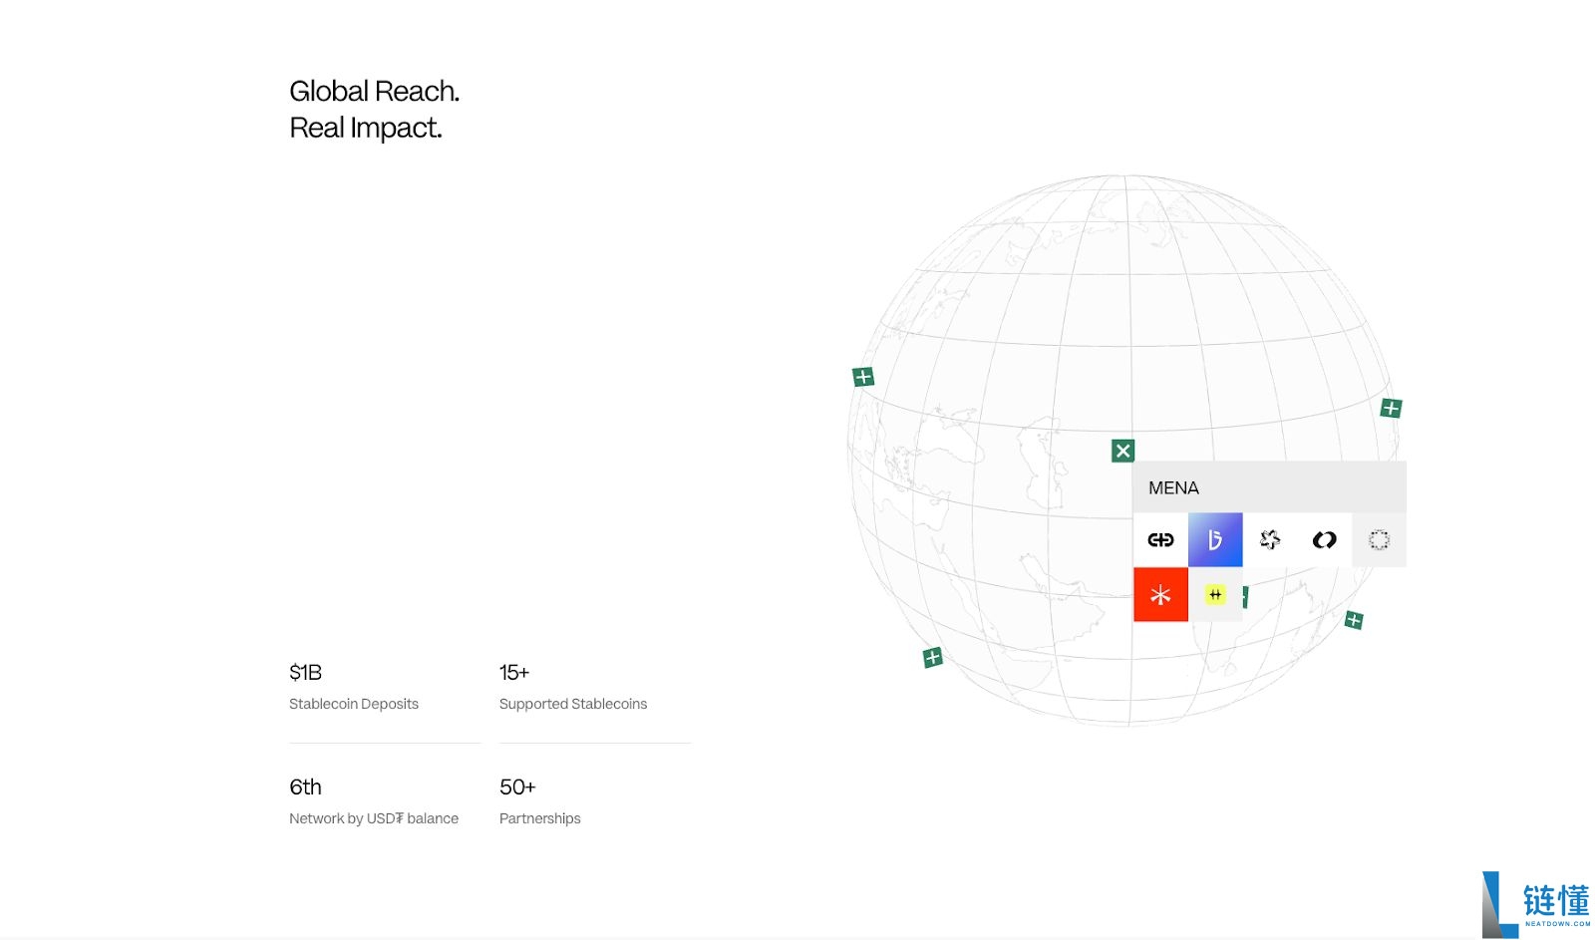The image size is (1595, 940).
Task: Open the plus marker at globe's bottom-left
Action: click(932, 657)
